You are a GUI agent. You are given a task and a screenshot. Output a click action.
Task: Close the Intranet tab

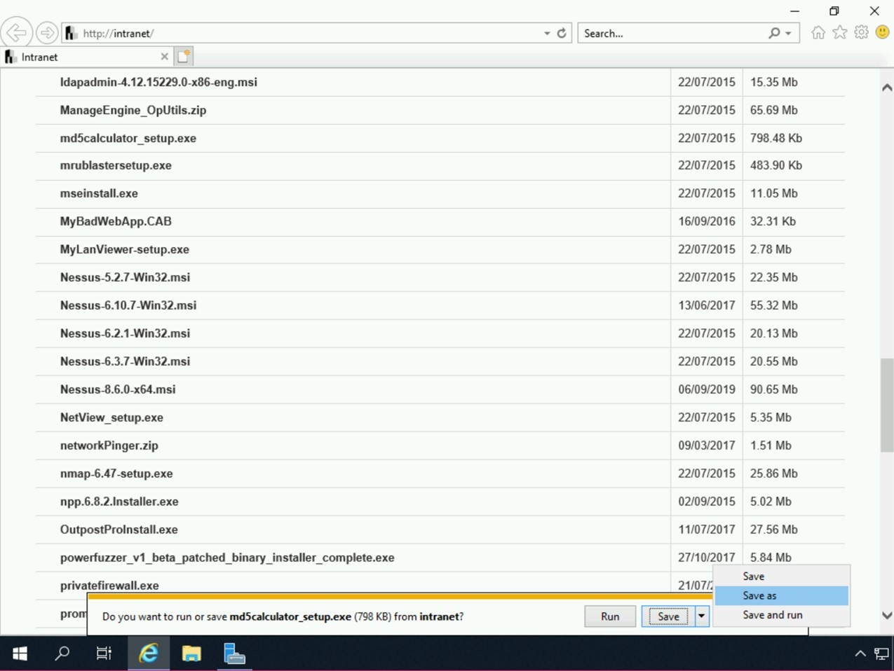tap(164, 57)
